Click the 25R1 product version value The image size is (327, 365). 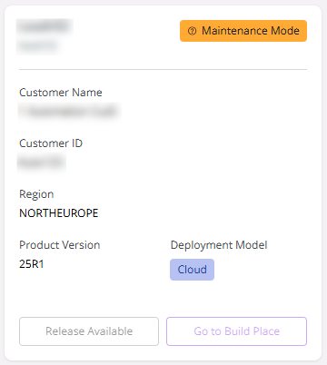(x=32, y=264)
